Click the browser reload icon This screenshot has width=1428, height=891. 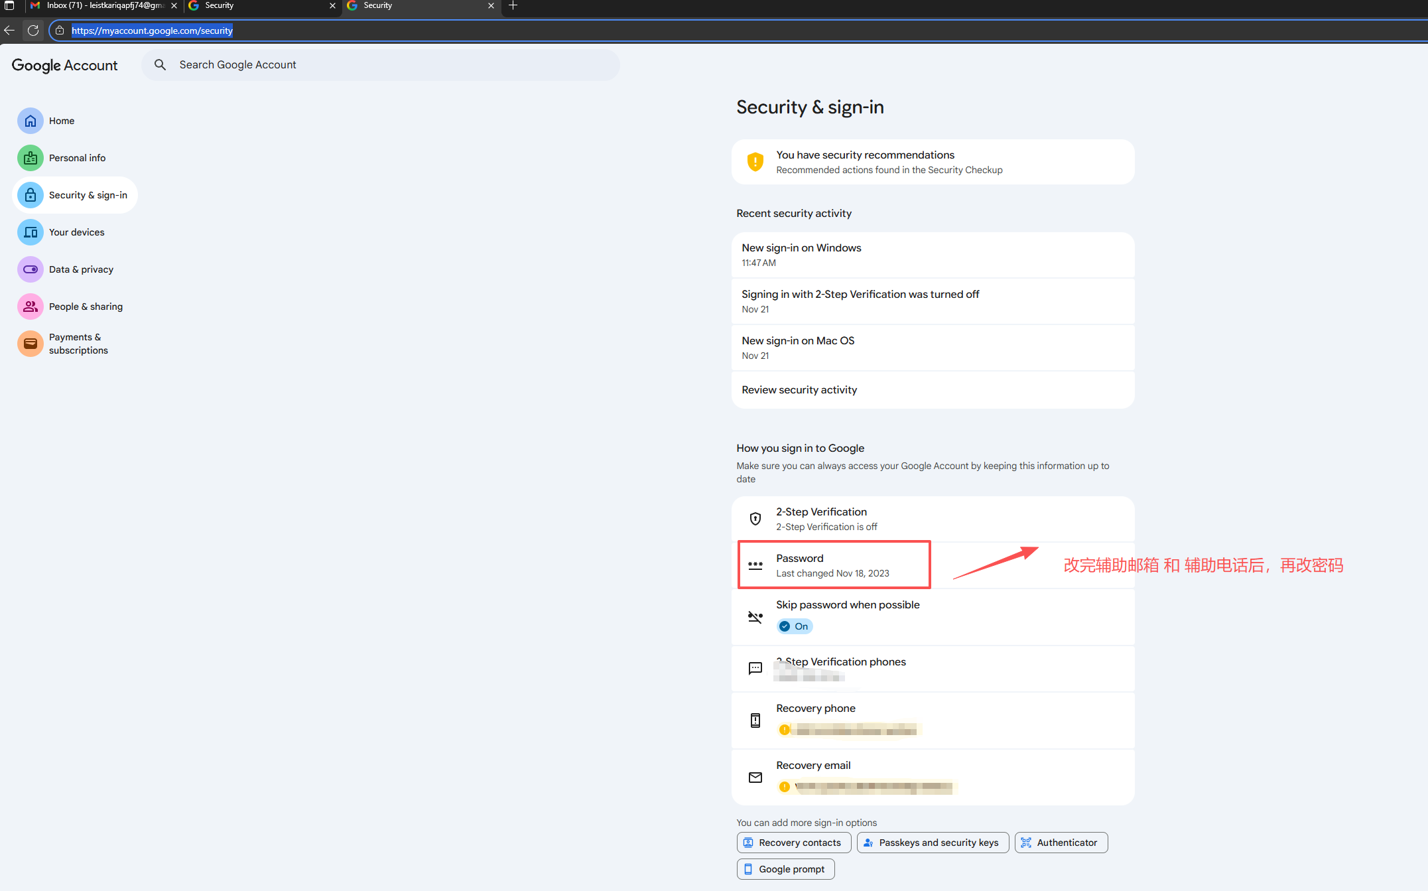[x=33, y=31]
